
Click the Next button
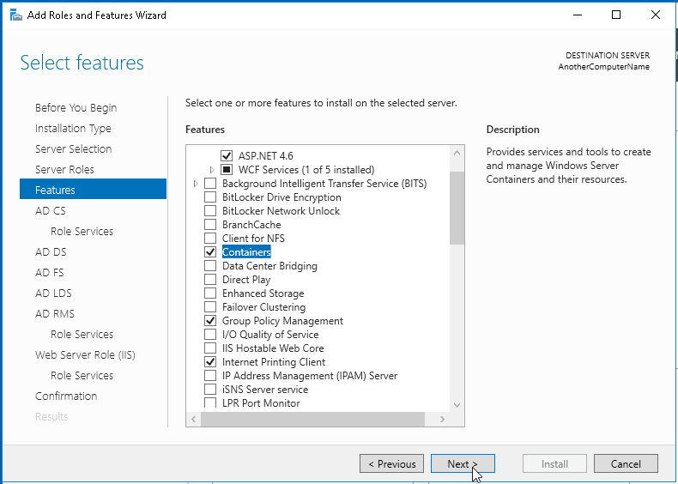pyautogui.click(x=463, y=463)
